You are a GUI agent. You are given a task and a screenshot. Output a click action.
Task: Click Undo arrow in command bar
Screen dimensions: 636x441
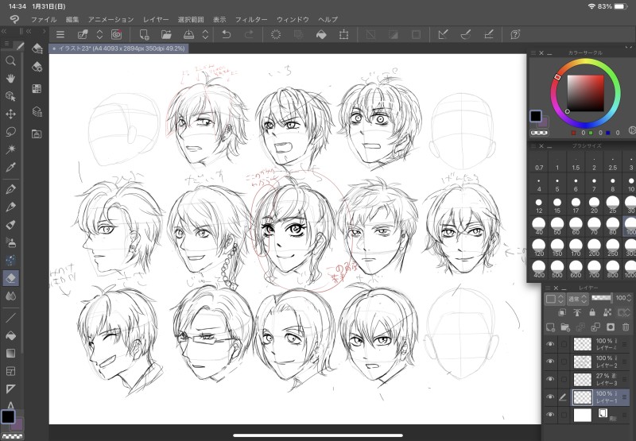tap(227, 35)
